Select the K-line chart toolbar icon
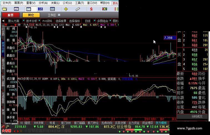The width and height of the screenshot is (210, 135). (29, 9)
